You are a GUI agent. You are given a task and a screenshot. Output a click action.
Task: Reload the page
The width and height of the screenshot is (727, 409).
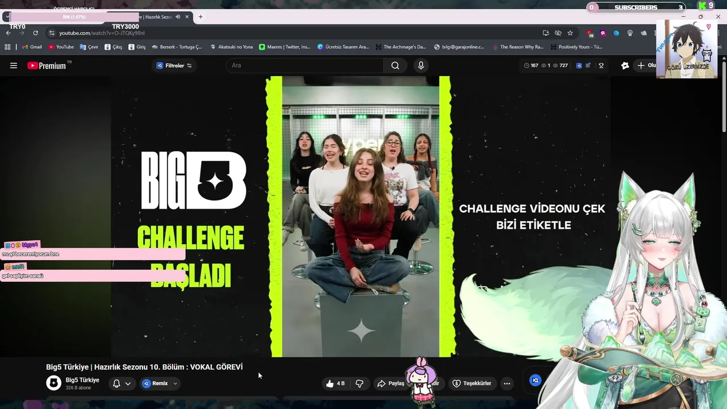35,33
